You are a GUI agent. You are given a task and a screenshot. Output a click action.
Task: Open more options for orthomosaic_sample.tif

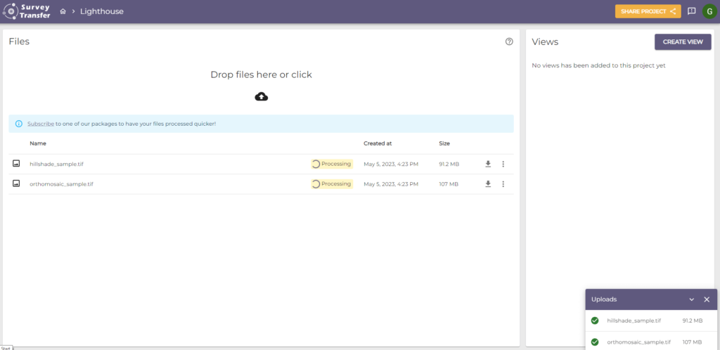503,184
